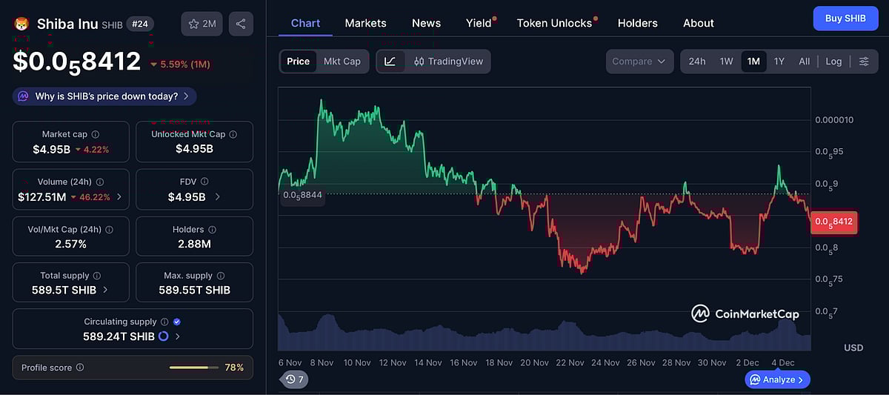Click the Max. supply value 589.55T SHIB

(x=194, y=290)
